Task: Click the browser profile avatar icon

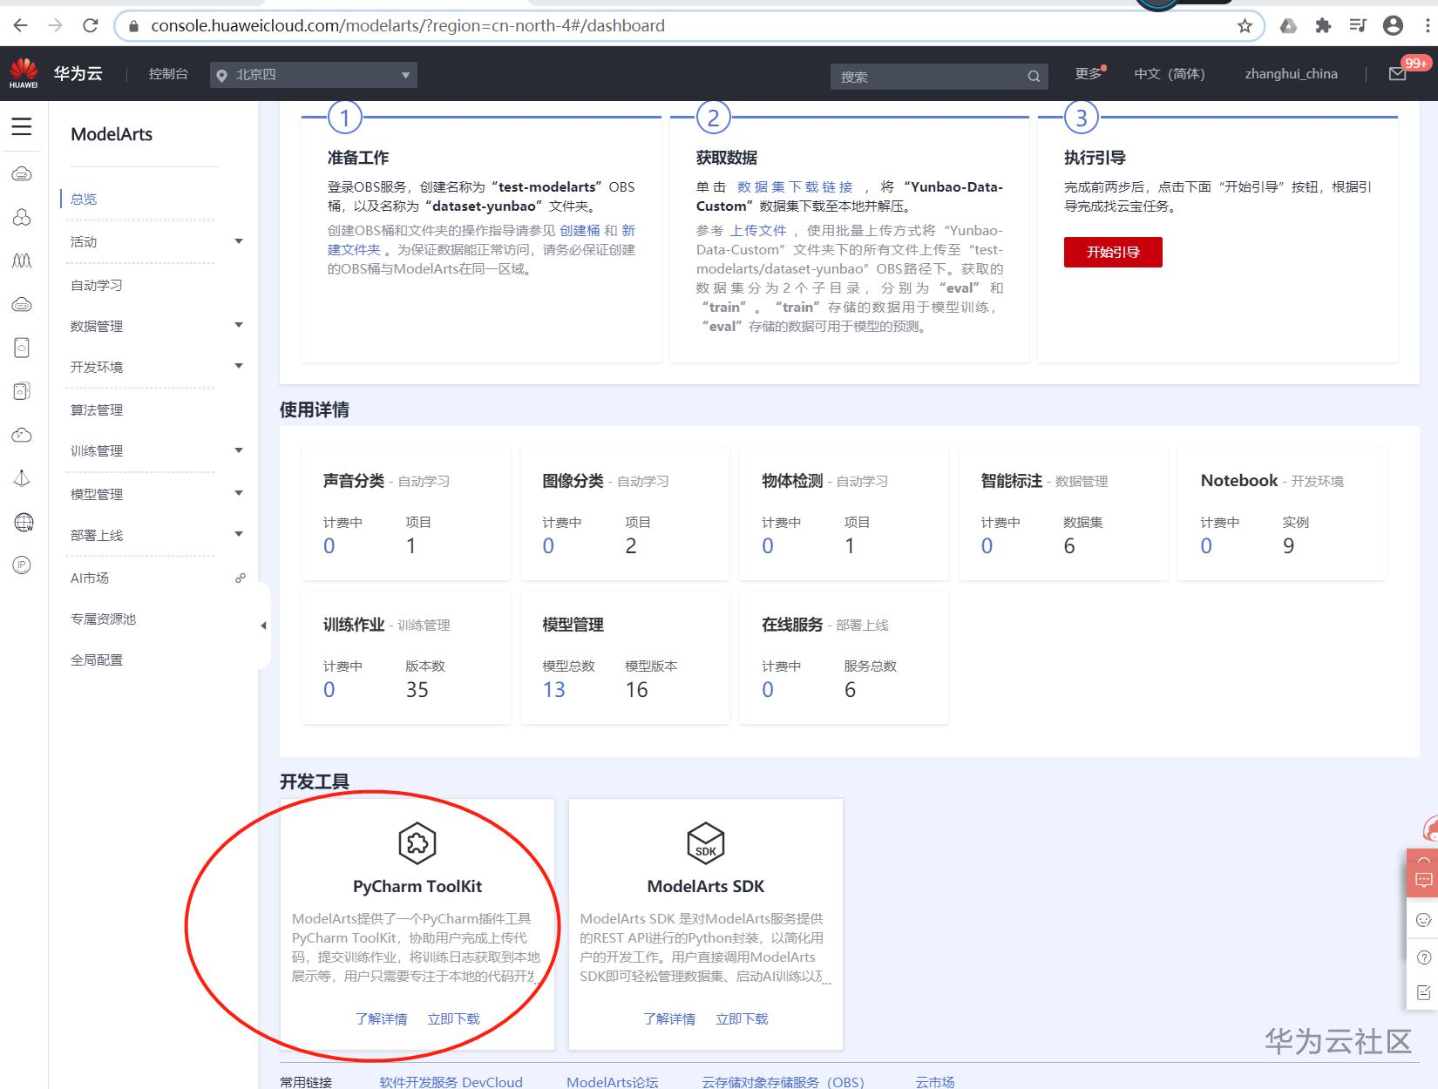Action: [x=1394, y=26]
